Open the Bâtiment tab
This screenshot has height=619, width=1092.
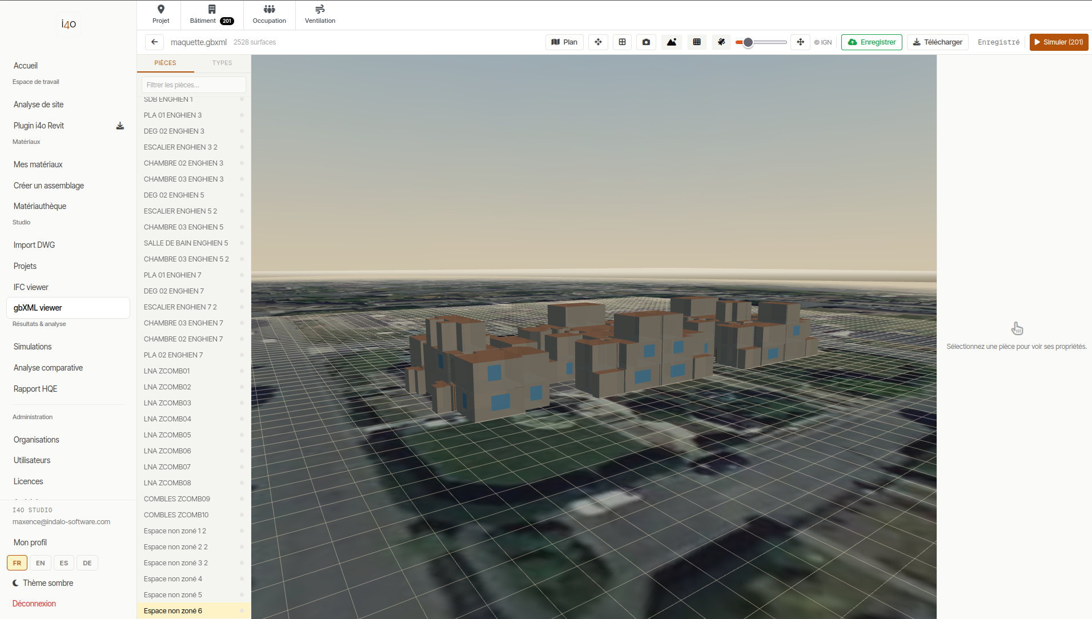[x=212, y=15]
